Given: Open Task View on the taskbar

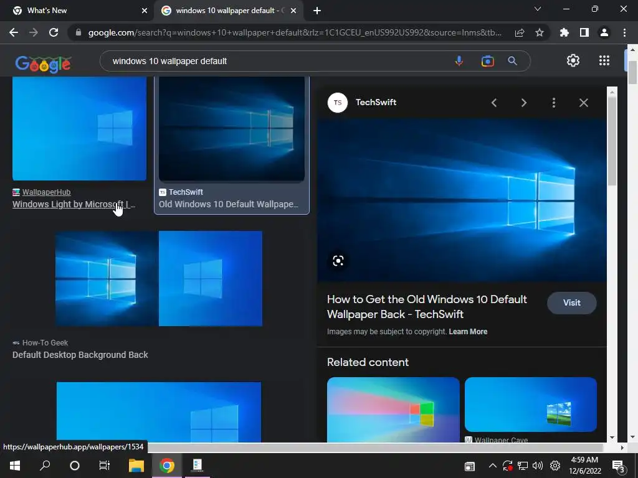Looking at the screenshot, I should [105, 466].
